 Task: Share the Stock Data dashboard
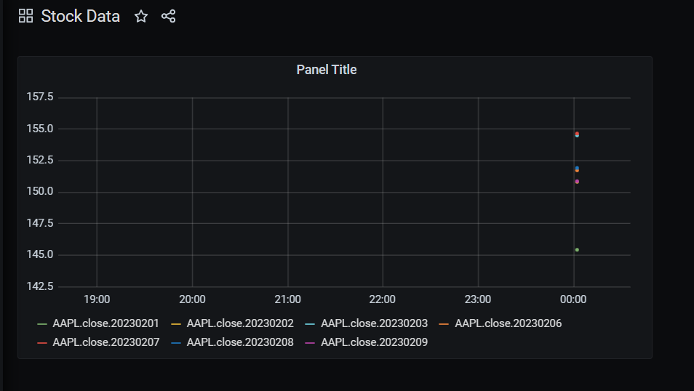point(168,17)
